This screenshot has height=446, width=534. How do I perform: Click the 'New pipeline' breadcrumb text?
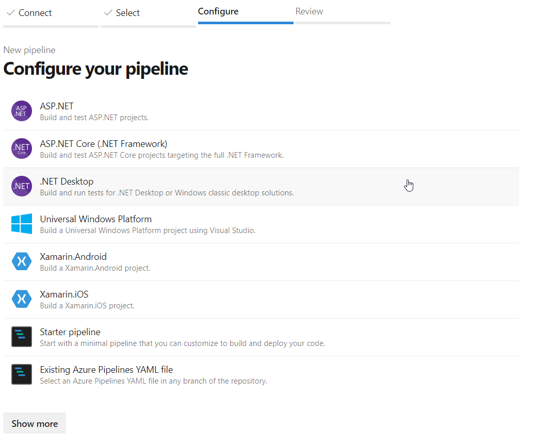tap(29, 50)
